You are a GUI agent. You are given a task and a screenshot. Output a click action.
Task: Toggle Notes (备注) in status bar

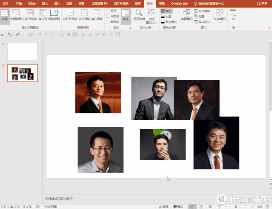coord(164,206)
